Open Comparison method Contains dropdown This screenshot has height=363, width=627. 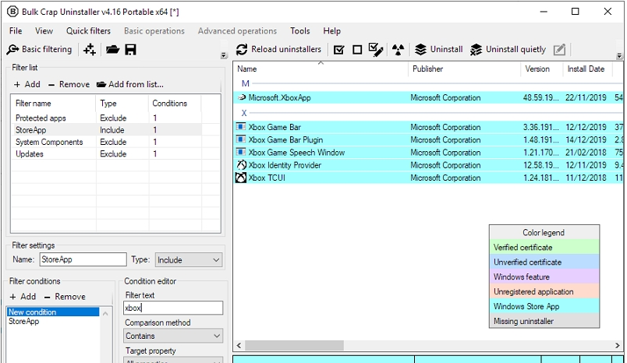pyautogui.click(x=173, y=336)
